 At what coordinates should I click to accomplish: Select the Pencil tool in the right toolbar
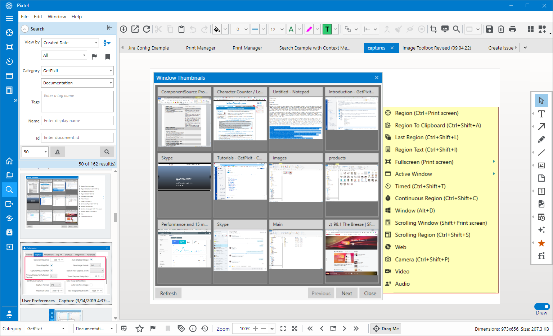point(541,139)
